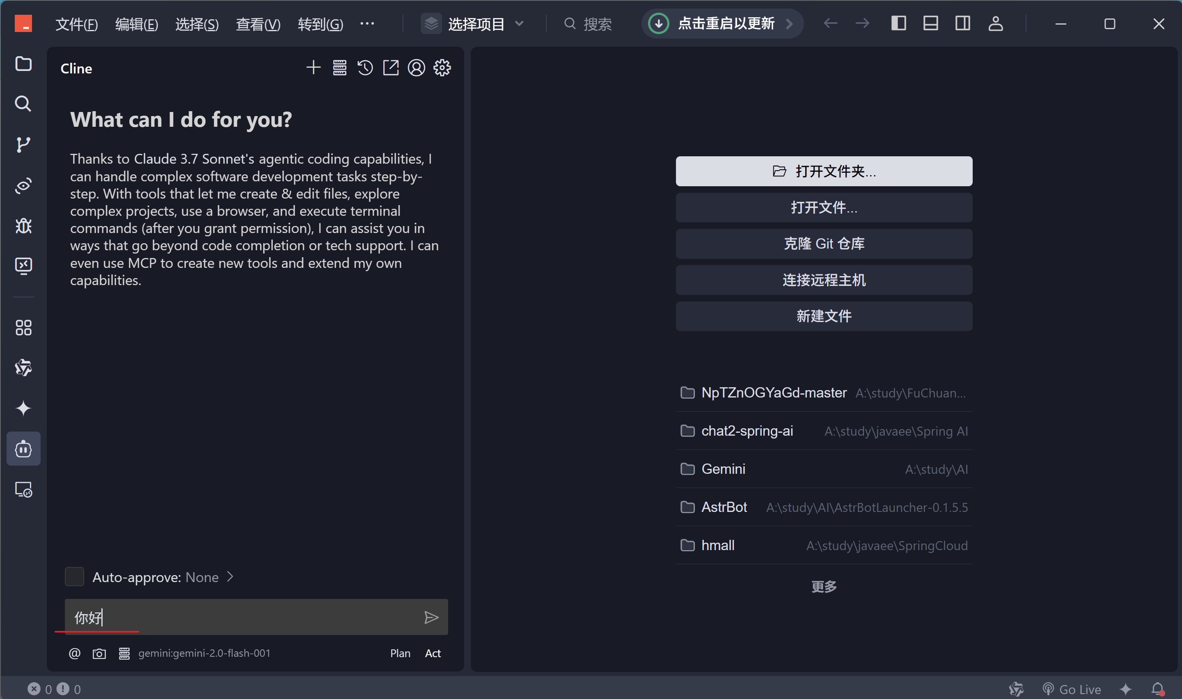Click the camera icon to add image

tap(99, 653)
